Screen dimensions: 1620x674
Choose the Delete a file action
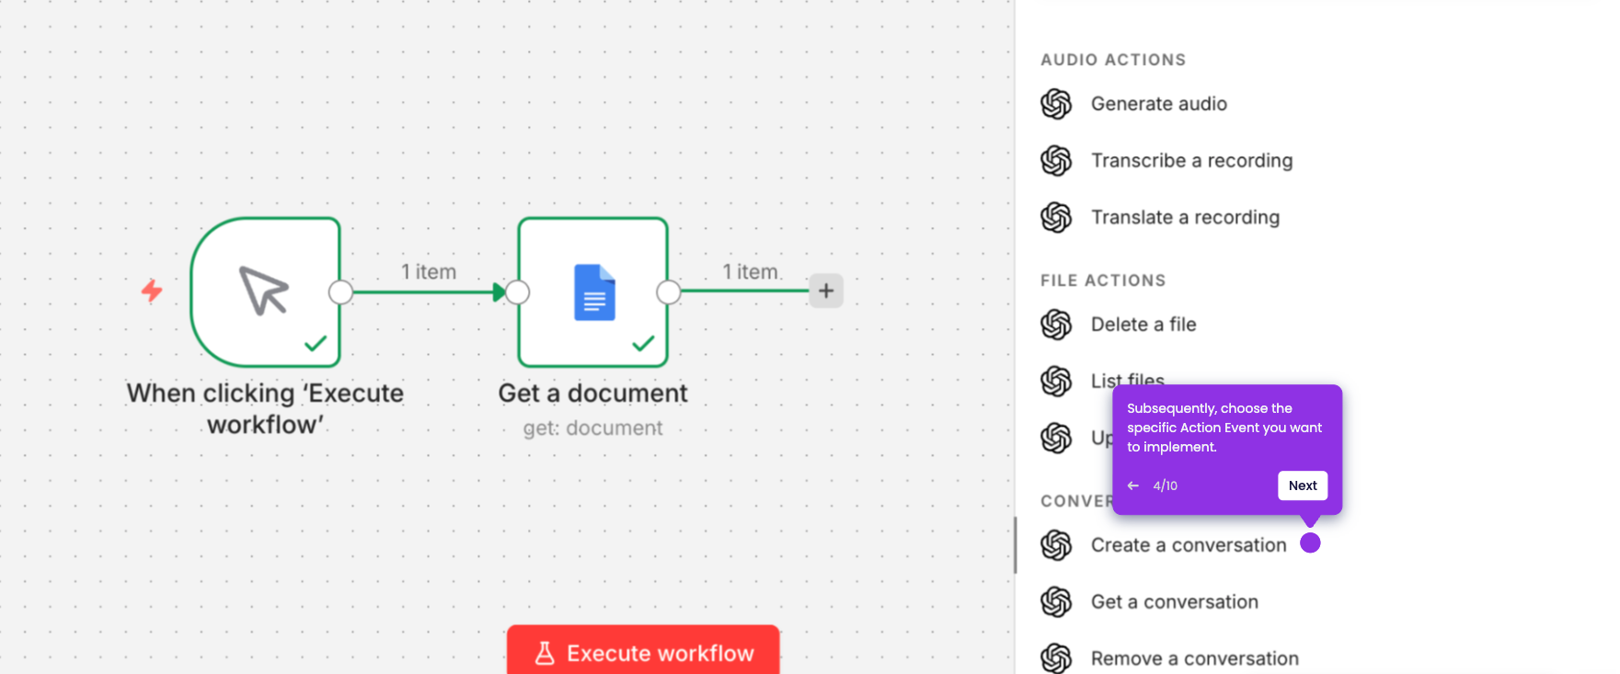pos(1143,325)
